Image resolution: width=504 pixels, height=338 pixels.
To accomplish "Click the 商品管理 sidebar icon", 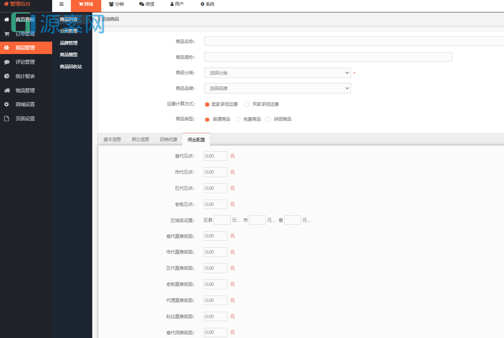I will (x=6, y=48).
